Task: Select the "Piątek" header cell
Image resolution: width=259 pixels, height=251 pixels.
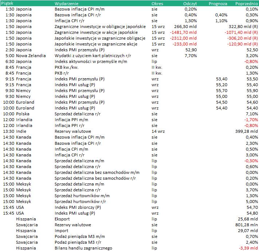Action: point(7,3)
